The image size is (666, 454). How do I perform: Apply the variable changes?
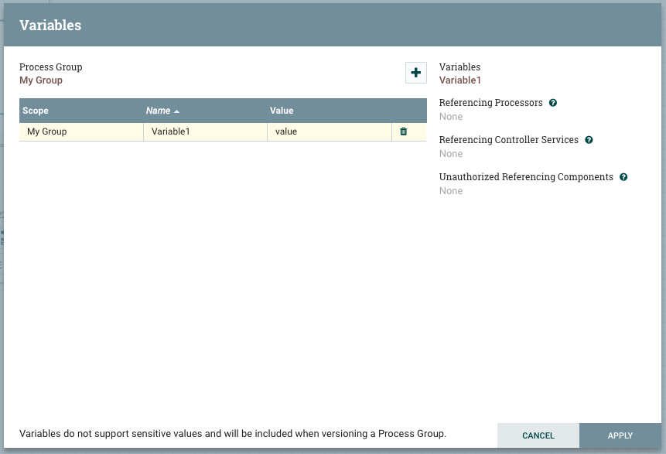tap(620, 435)
